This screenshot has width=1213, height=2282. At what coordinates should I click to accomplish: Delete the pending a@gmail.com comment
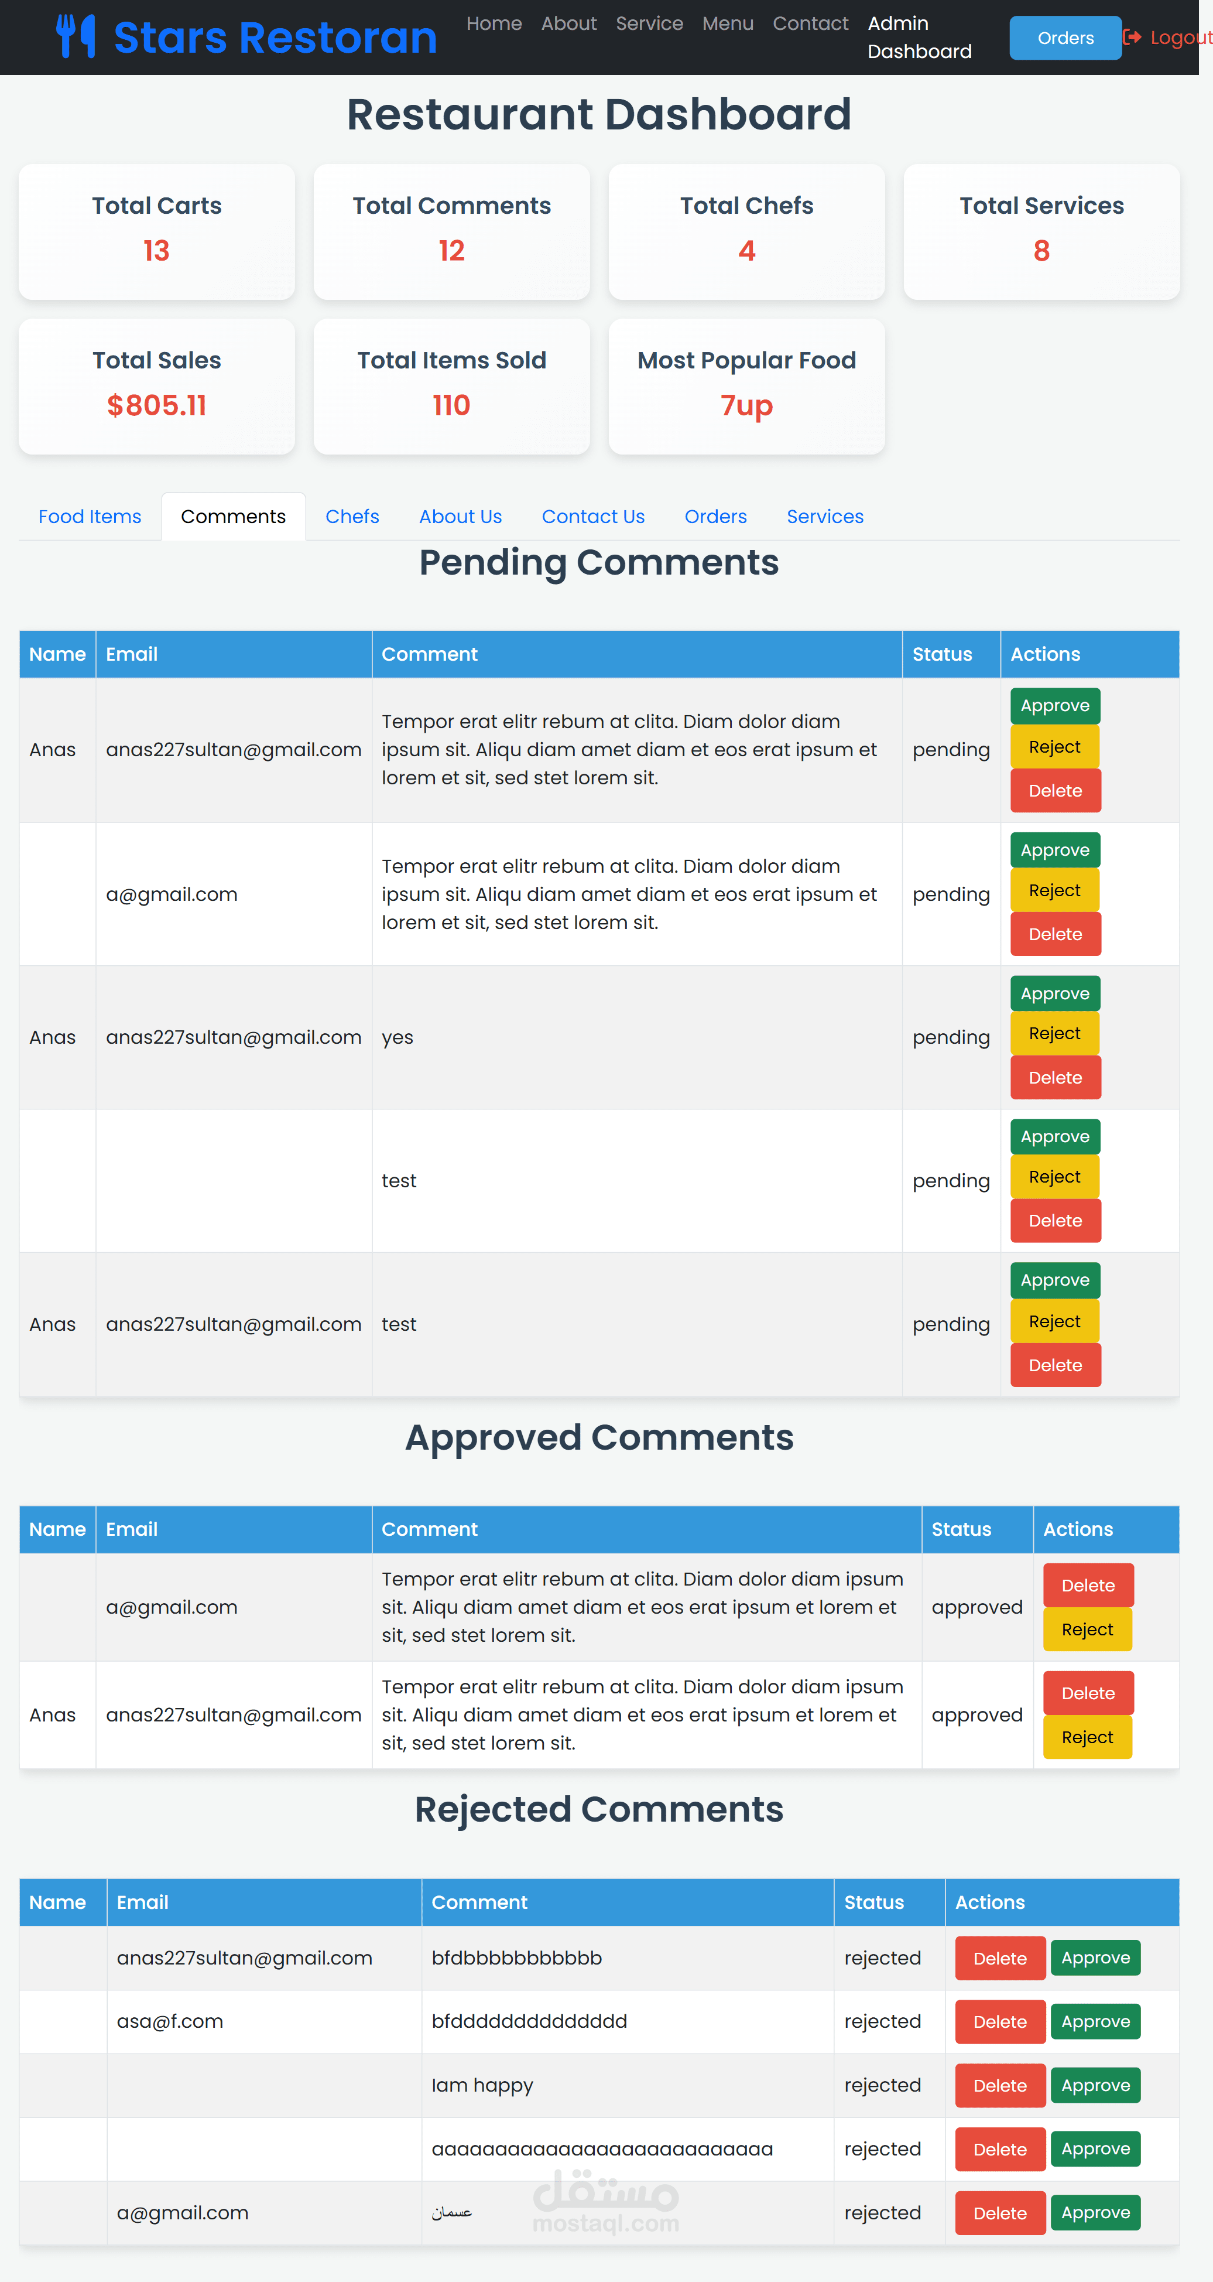tap(1054, 935)
